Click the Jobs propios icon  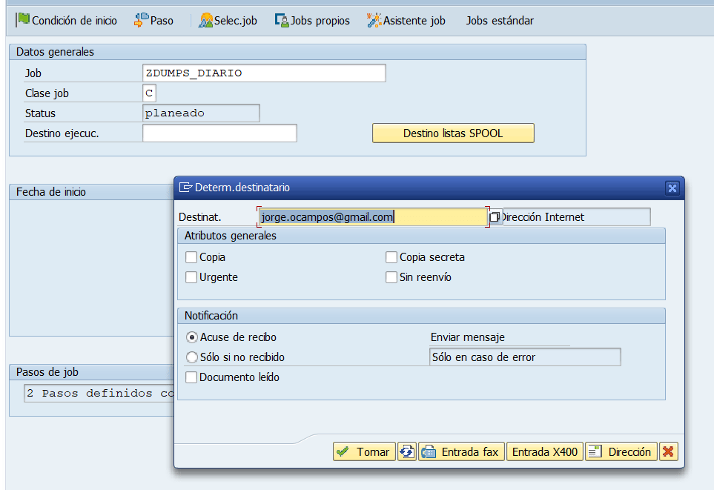pyautogui.click(x=282, y=21)
